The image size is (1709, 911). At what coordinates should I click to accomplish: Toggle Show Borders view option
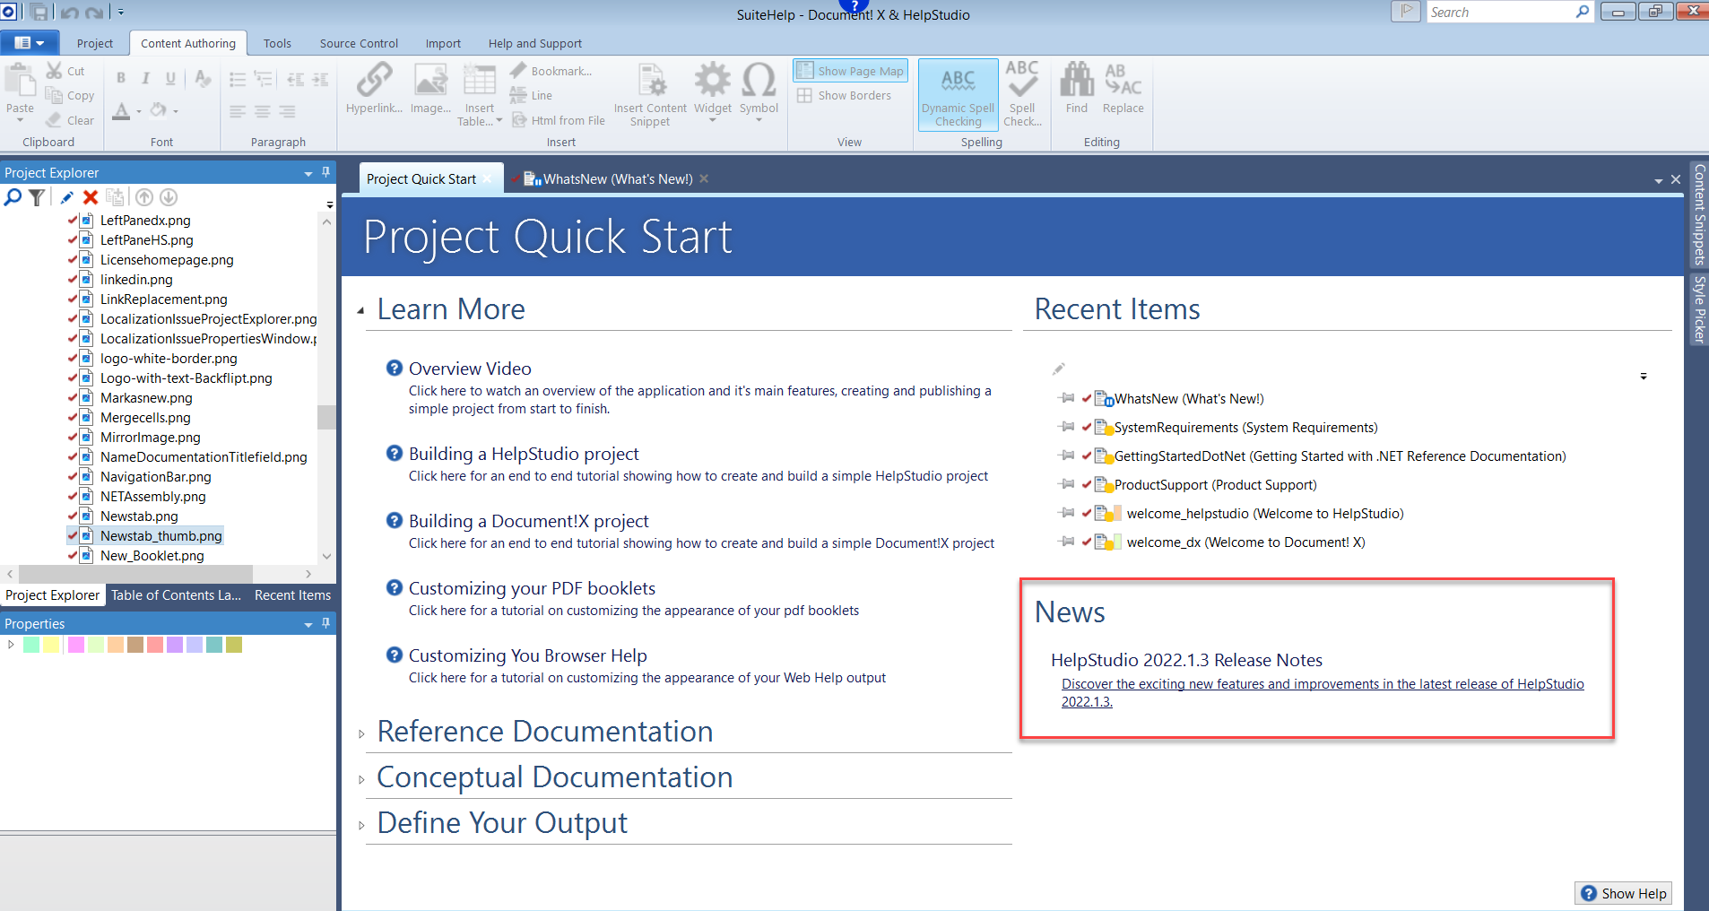(845, 96)
